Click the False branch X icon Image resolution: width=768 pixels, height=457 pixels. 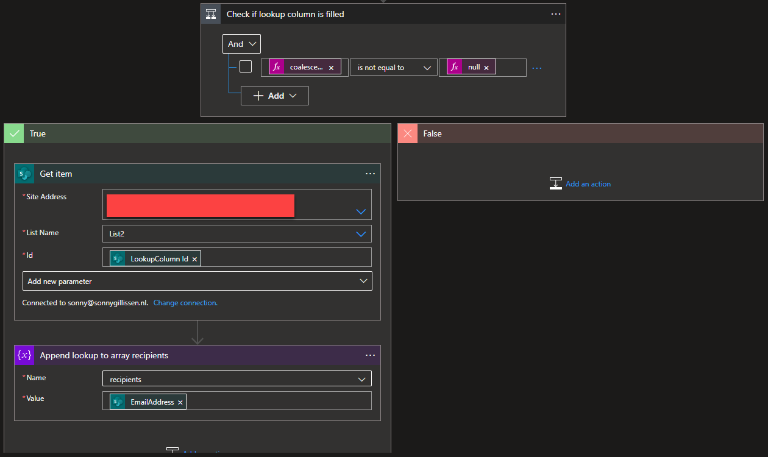pyautogui.click(x=408, y=133)
